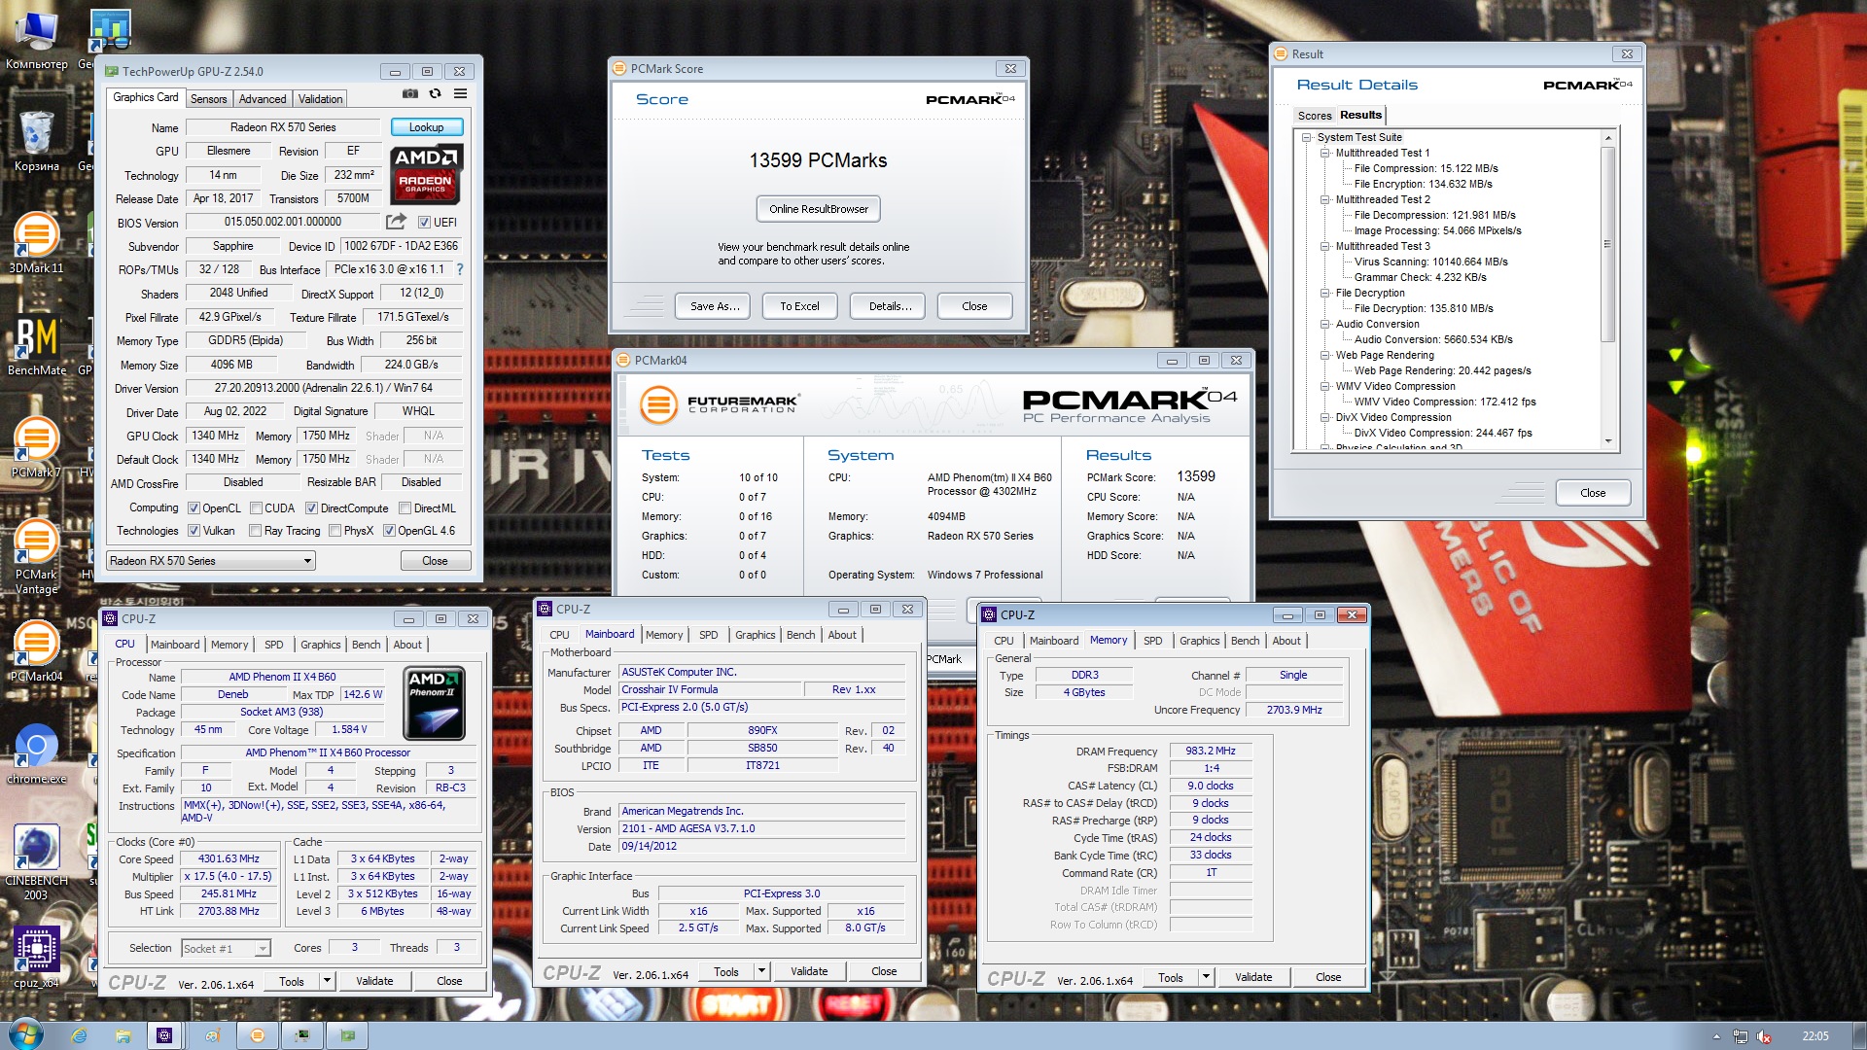Open Tools dropdown arrow in CPU-Z Mainboard window
This screenshot has width=1867, height=1050.
click(x=761, y=971)
